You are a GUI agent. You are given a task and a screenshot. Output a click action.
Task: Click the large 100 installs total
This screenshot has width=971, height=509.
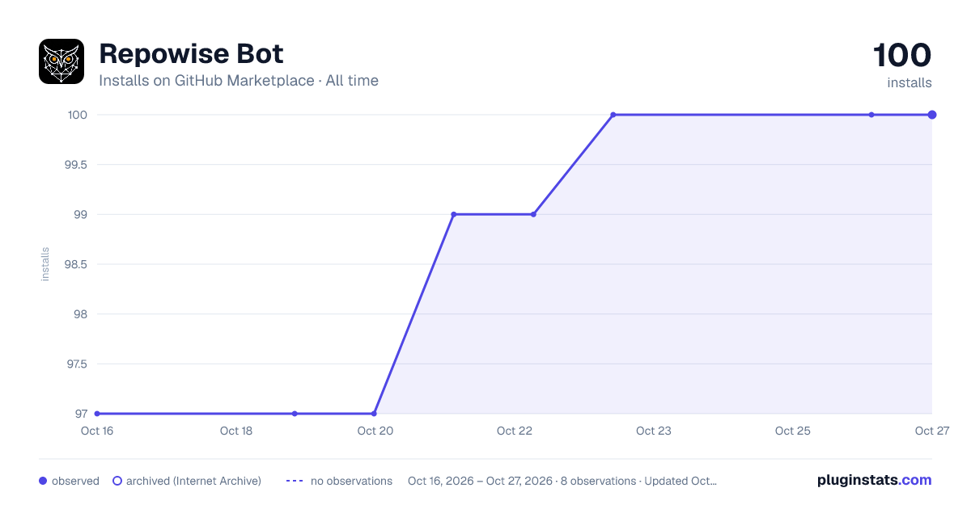(902, 55)
